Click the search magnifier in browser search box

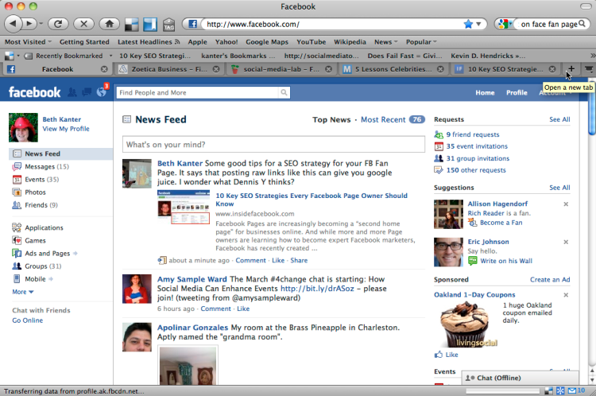click(x=582, y=24)
